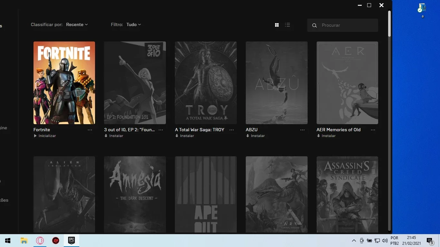440x247 pixels.
Task: Switch to list view layout
Action: tap(288, 25)
